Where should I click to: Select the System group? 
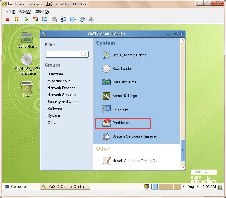[x=54, y=116]
